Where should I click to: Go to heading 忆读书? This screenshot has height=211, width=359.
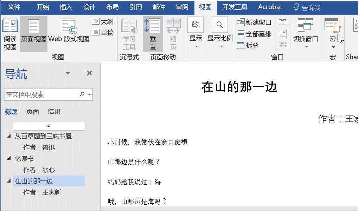24,159
